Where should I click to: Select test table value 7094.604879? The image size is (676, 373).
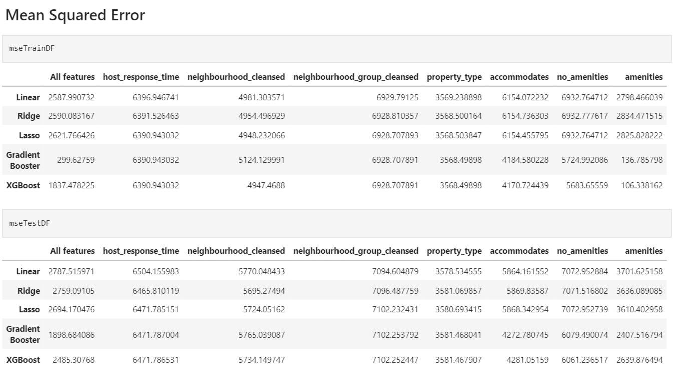[395, 271]
